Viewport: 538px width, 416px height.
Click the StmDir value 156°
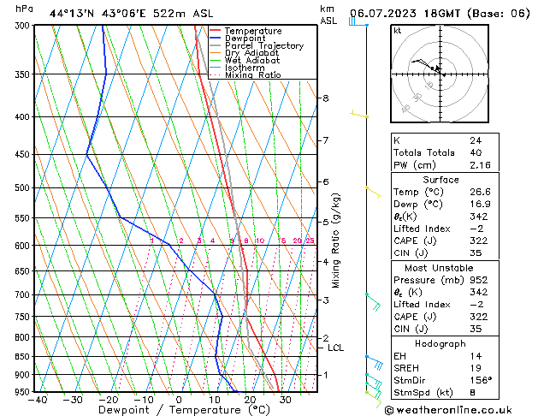[x=481, y=380]
